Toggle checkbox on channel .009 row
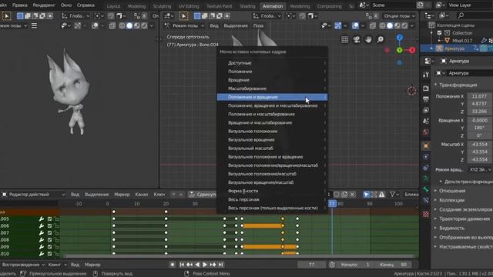 49,246
